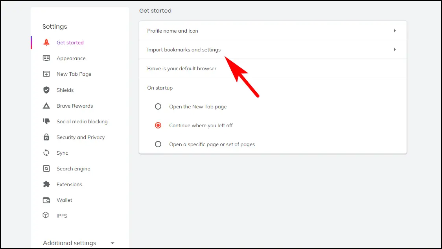Click the Settings title in sidebar

coord(55,26)
